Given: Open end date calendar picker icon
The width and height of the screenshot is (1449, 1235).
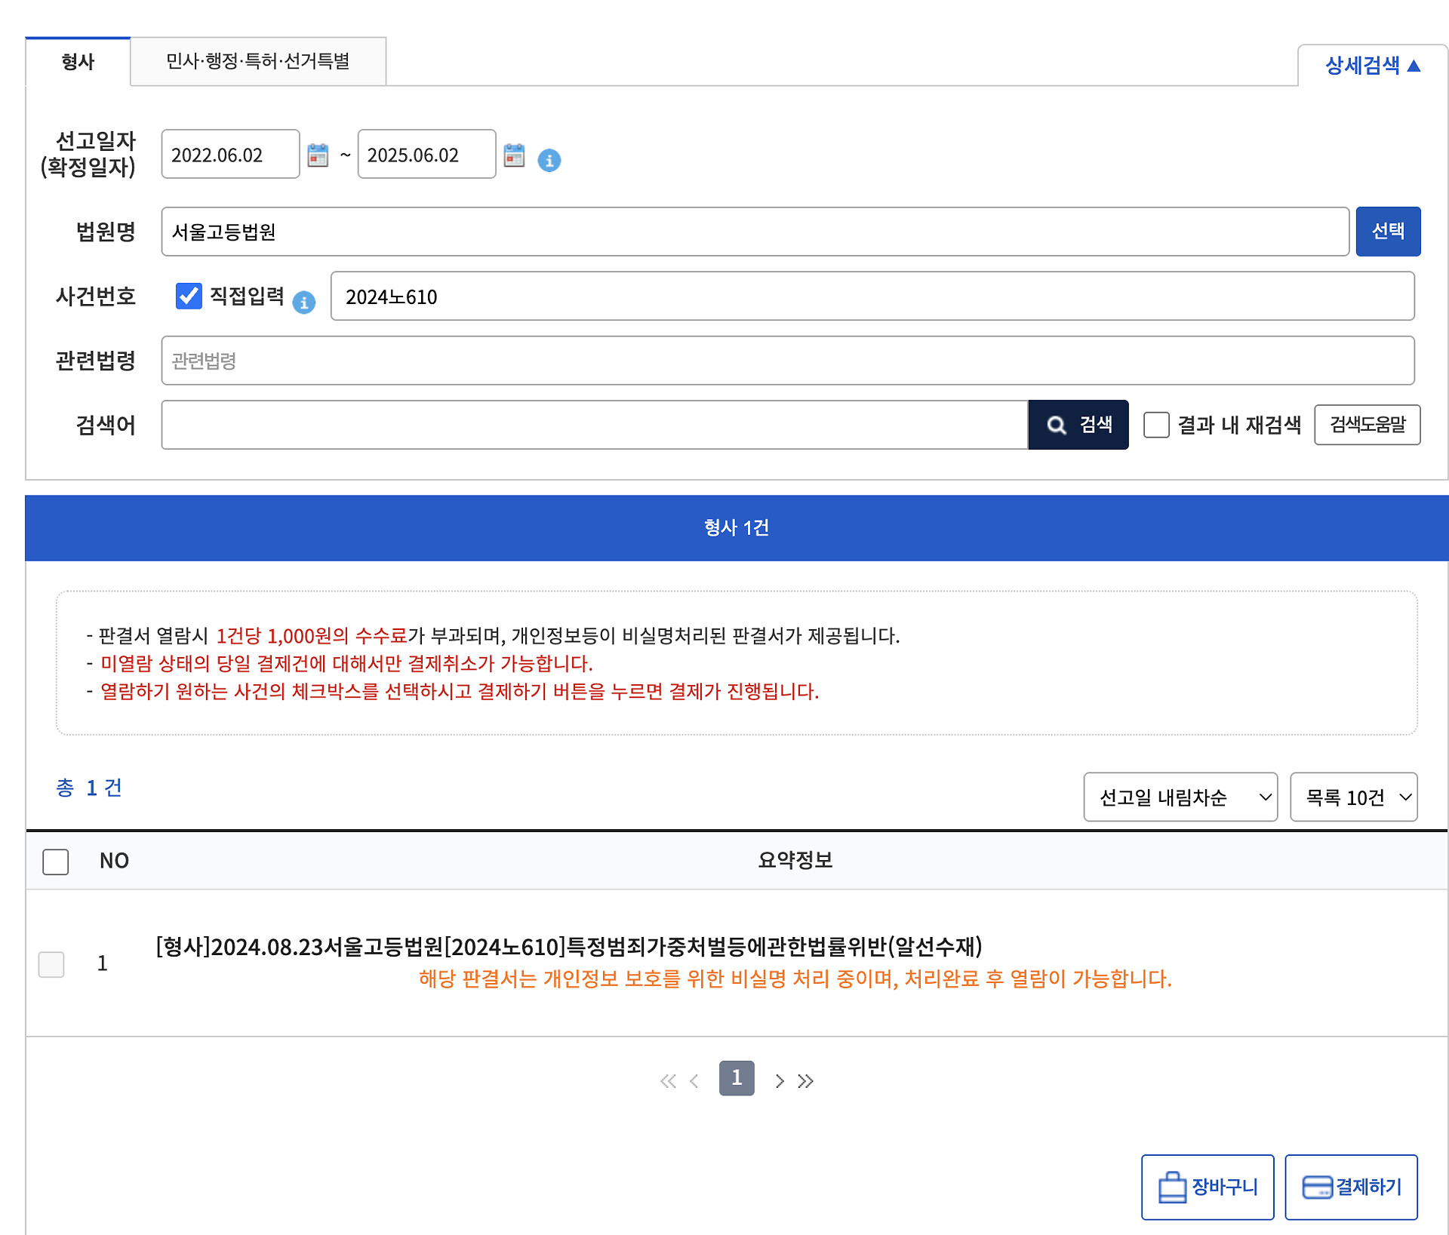Looking at the screenshot, I should (x=514, y=155).
